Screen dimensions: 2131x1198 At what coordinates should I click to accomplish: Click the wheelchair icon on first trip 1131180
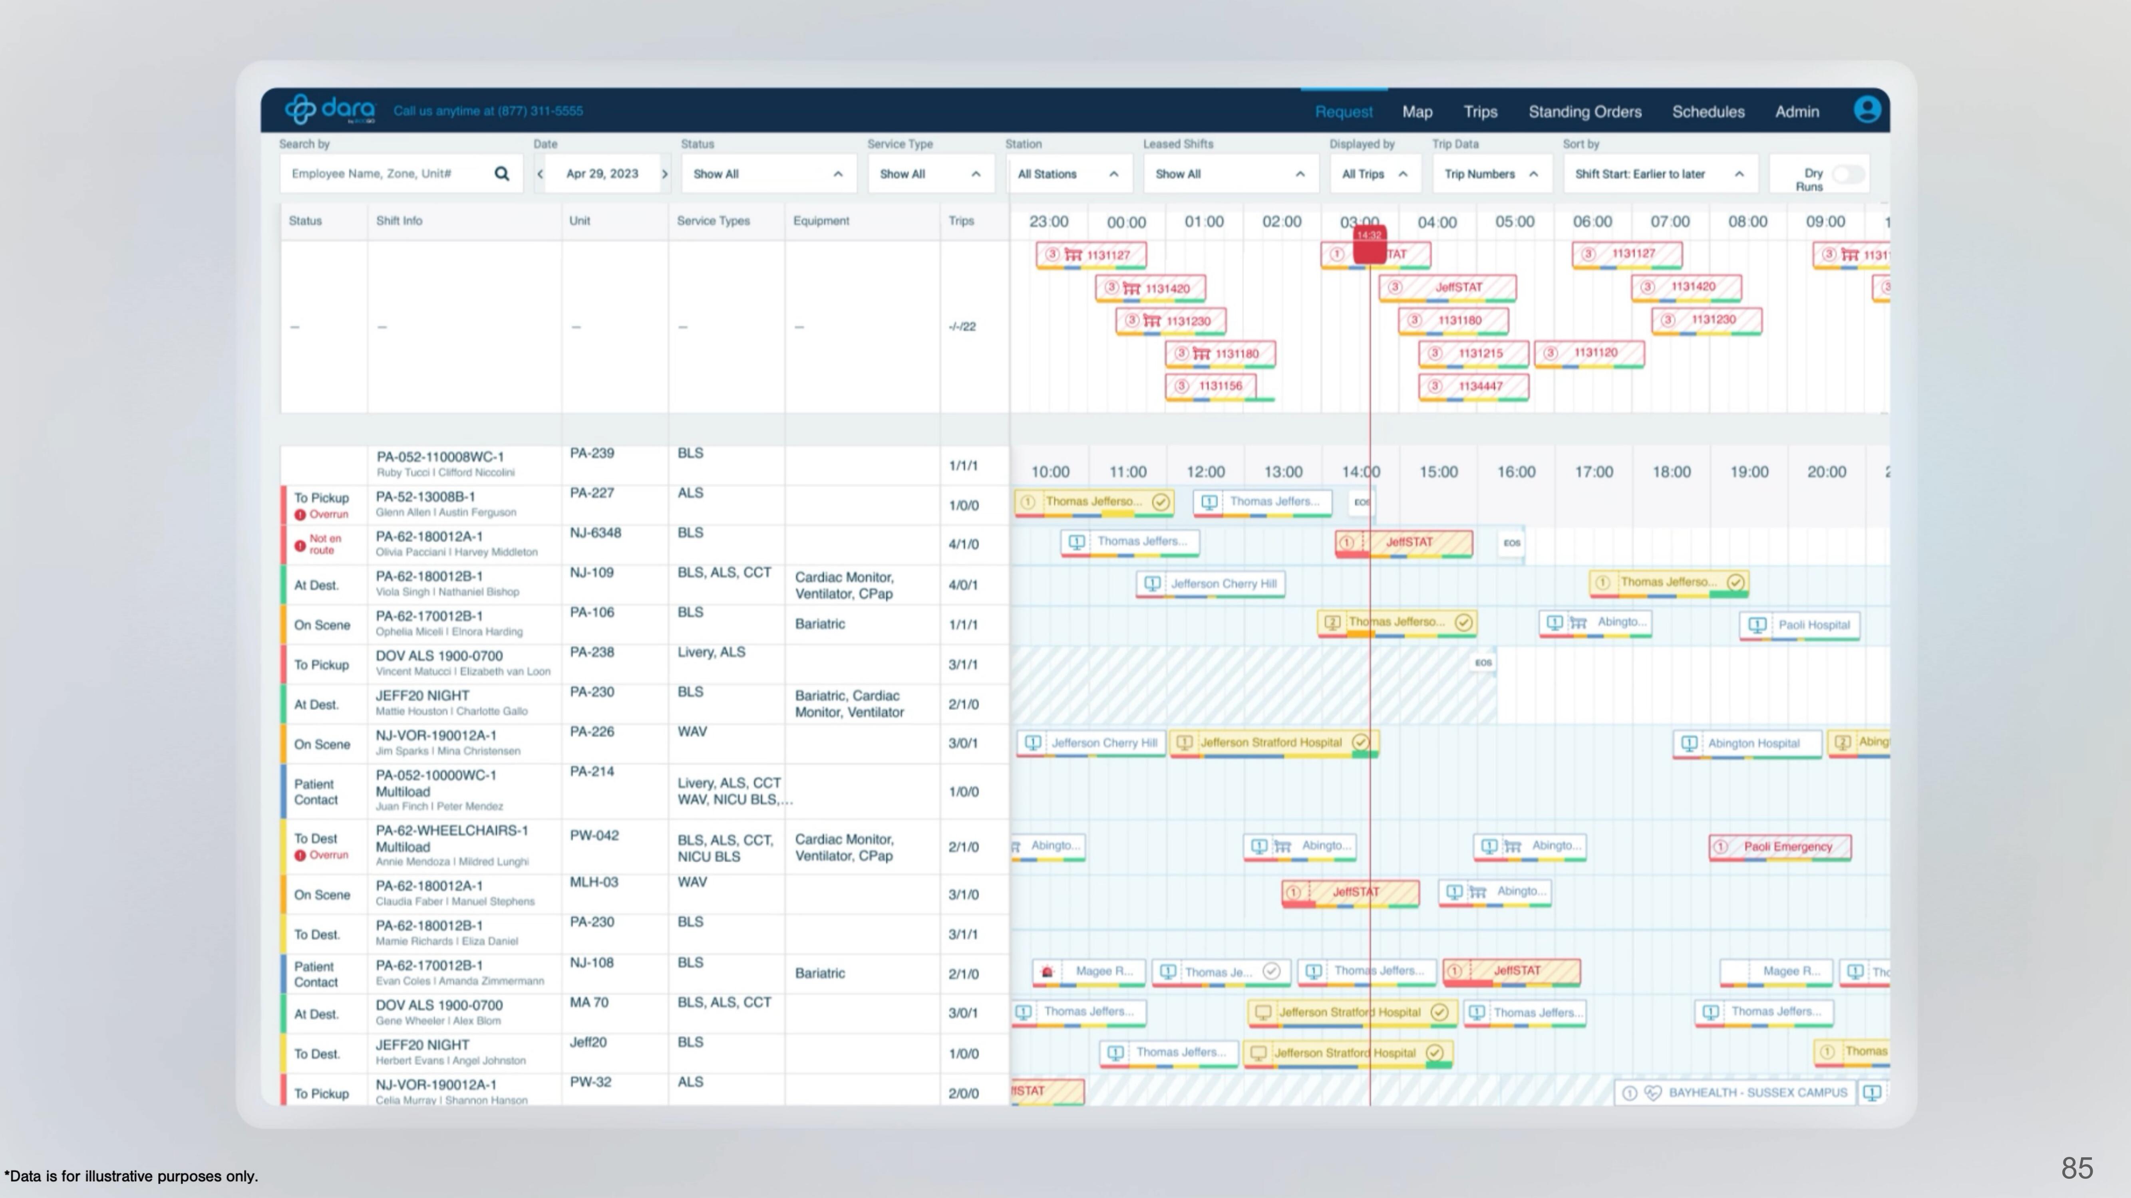(1201, 353)
